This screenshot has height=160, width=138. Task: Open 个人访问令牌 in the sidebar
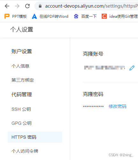pyautogui.click(x=25, y=151)
